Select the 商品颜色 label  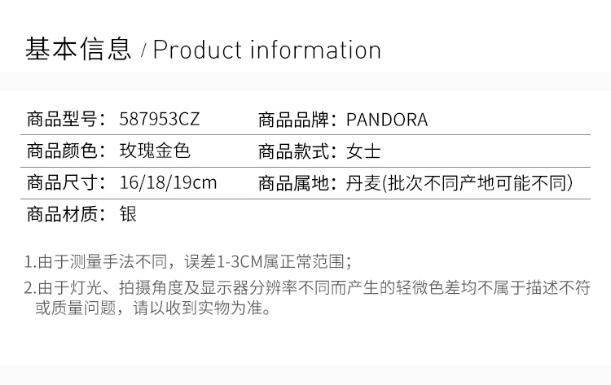click(x=66, y=151)
